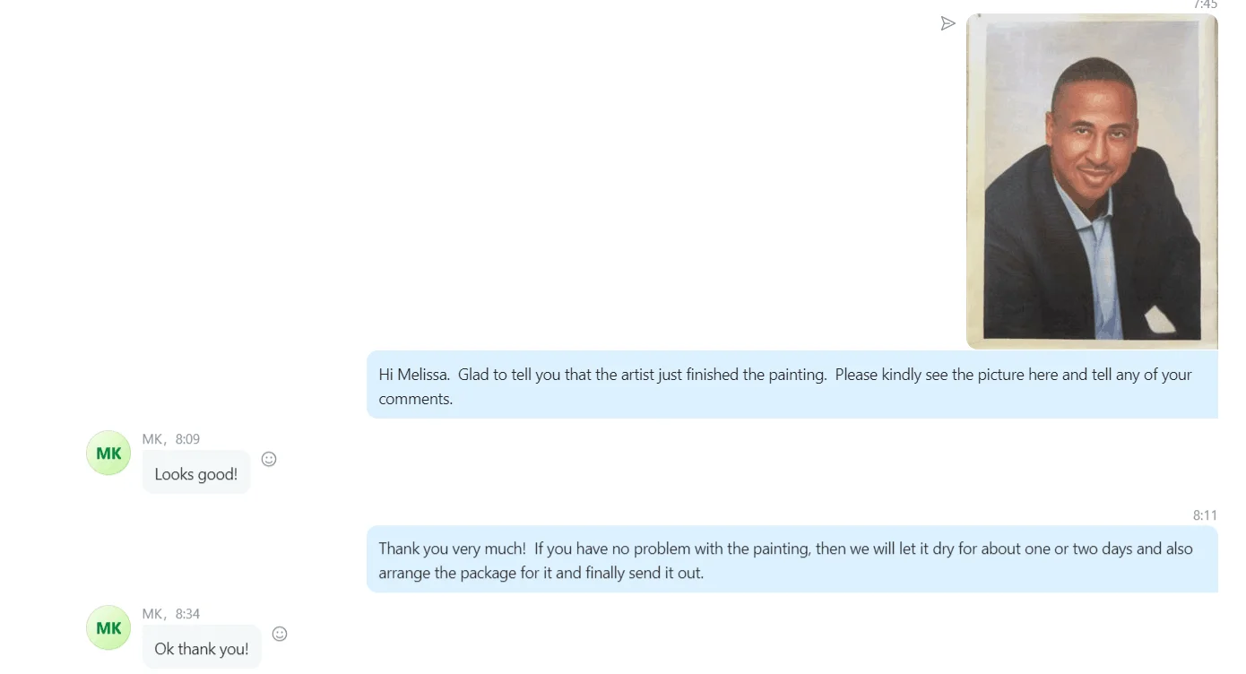Click the "MK, 8:09" sender label
The width and height of the screenshot is (1246, 674).
click(x=171, y=439)
